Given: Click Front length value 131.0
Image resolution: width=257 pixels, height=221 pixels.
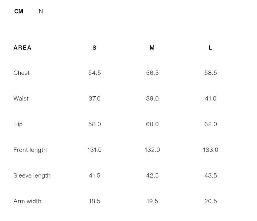Looking at the screenshot, I should [x=95, y=150].
